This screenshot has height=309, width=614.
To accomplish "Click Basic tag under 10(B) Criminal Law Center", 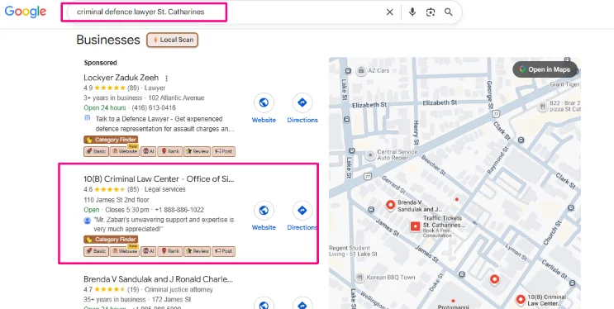I will click(96, 251).
